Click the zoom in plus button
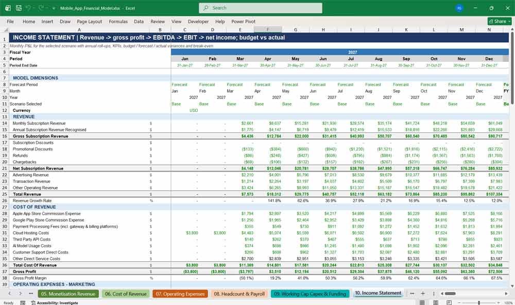The width and height of the screenshot is (515, 305). click(x=499, y=303)
